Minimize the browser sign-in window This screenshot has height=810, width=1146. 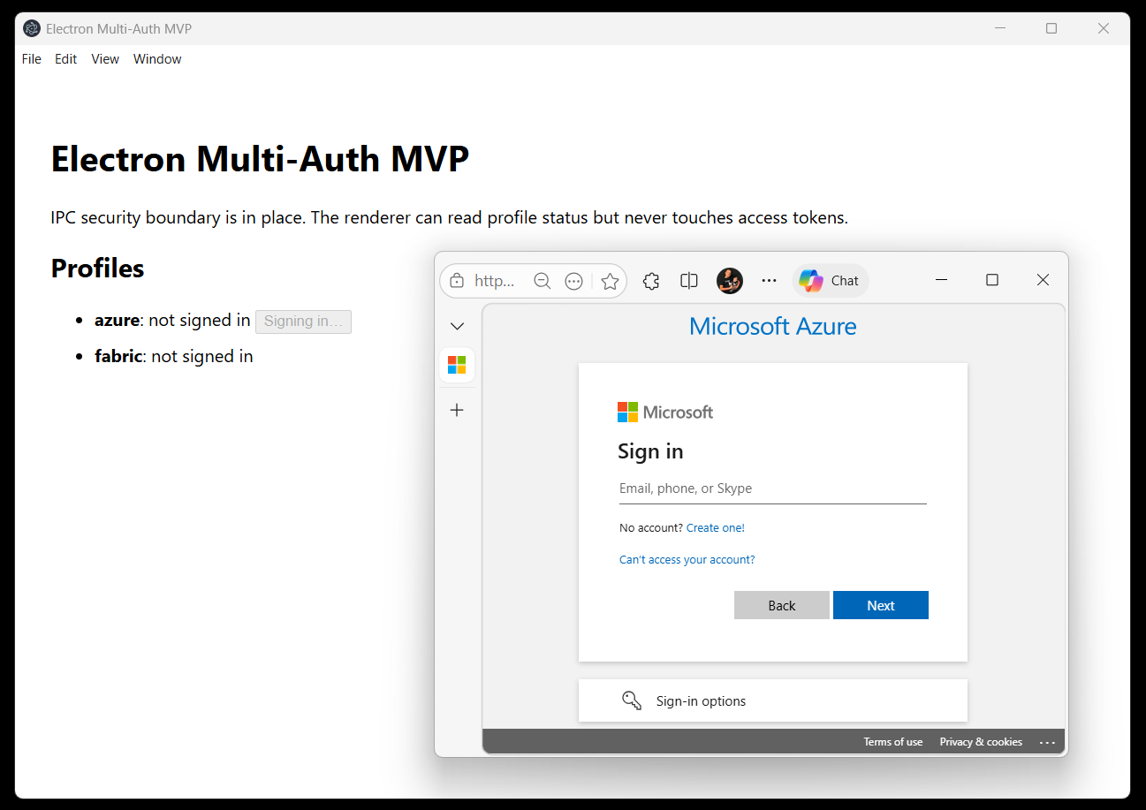coord(942,280)
